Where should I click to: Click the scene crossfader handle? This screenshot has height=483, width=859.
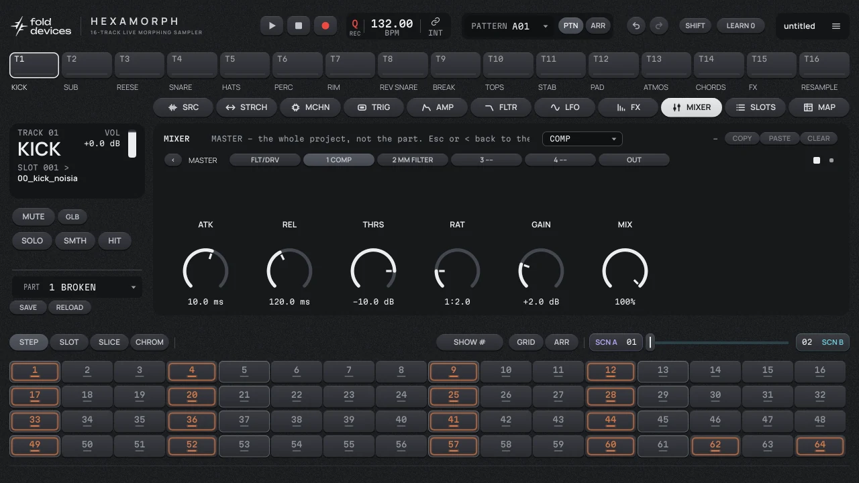point(650,342)
